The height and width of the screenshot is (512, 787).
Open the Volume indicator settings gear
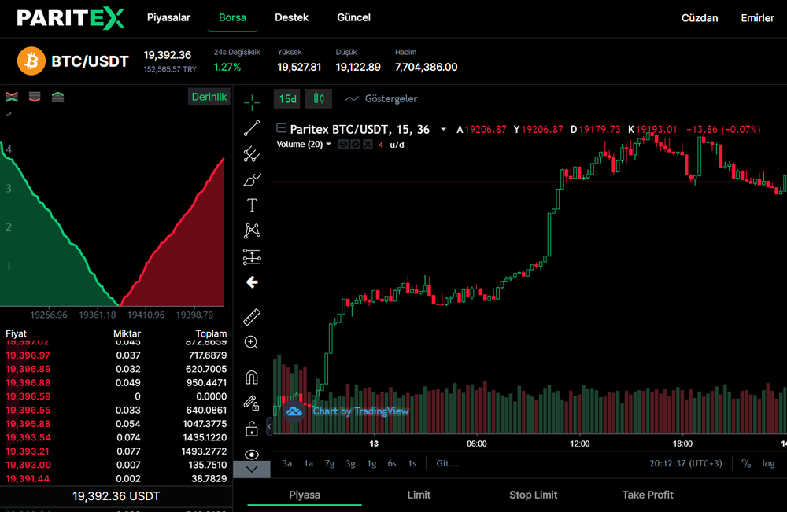point(356,145)
